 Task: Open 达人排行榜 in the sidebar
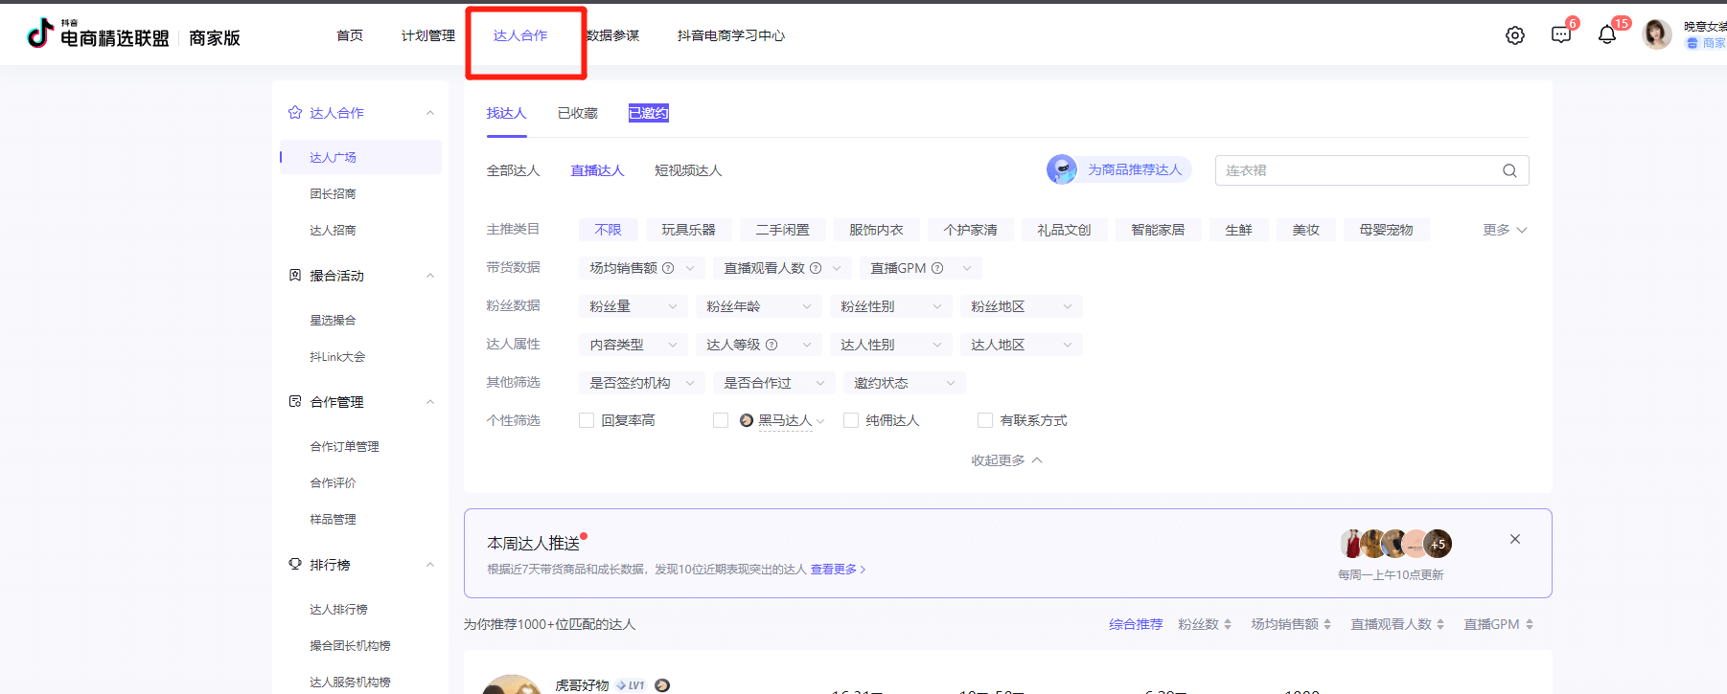338,609
